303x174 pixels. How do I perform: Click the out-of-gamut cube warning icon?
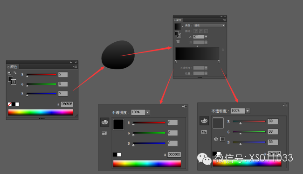coord(216,139)
